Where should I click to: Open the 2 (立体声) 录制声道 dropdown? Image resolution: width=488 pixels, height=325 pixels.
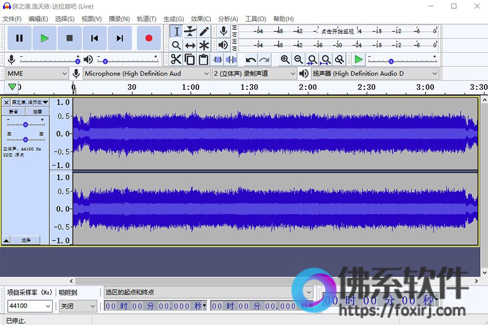pyautogui.click(x=254, y=74)
